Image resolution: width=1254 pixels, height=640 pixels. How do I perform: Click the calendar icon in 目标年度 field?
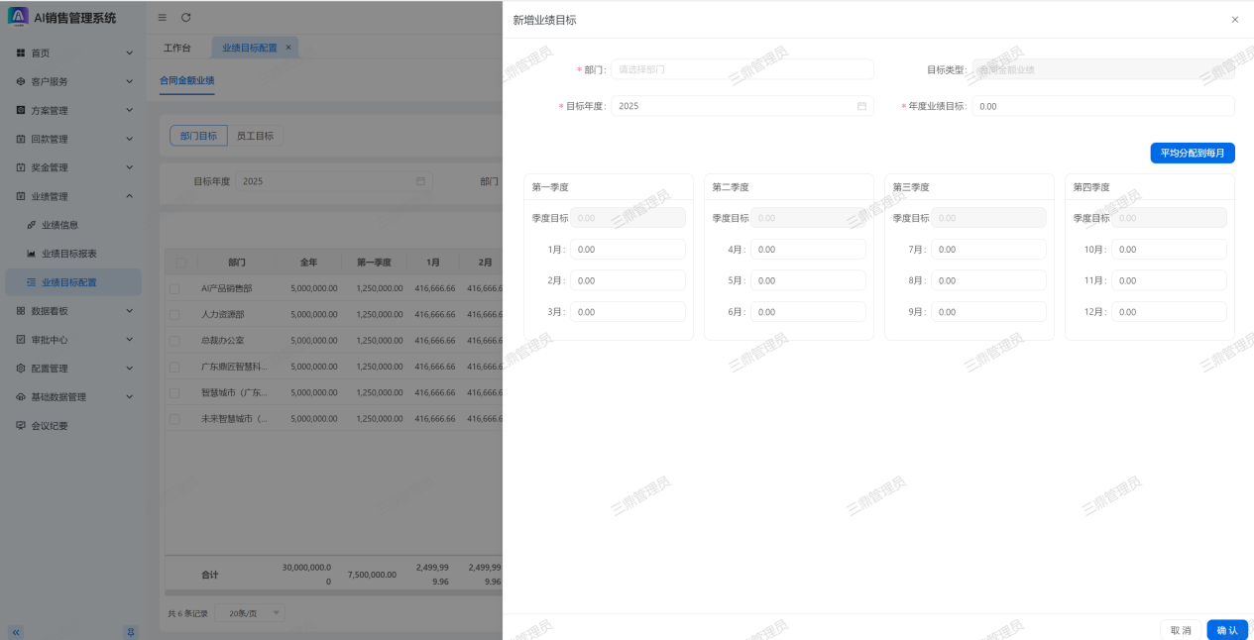[x=861, y=106]
